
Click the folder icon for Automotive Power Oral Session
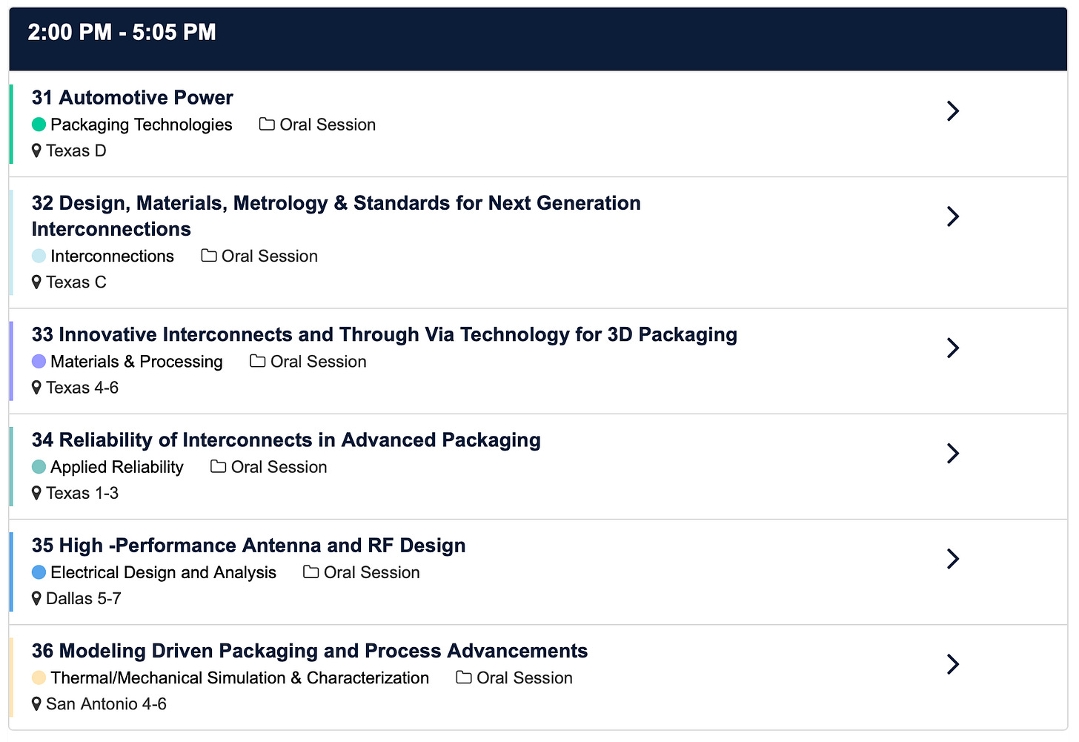coord(267,124)
